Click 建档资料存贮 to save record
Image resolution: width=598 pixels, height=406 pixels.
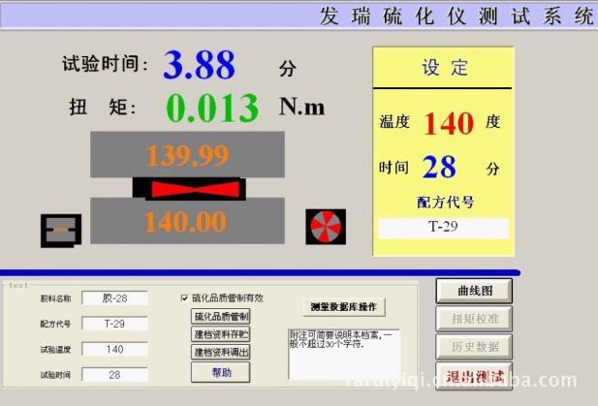pos(221,334)
